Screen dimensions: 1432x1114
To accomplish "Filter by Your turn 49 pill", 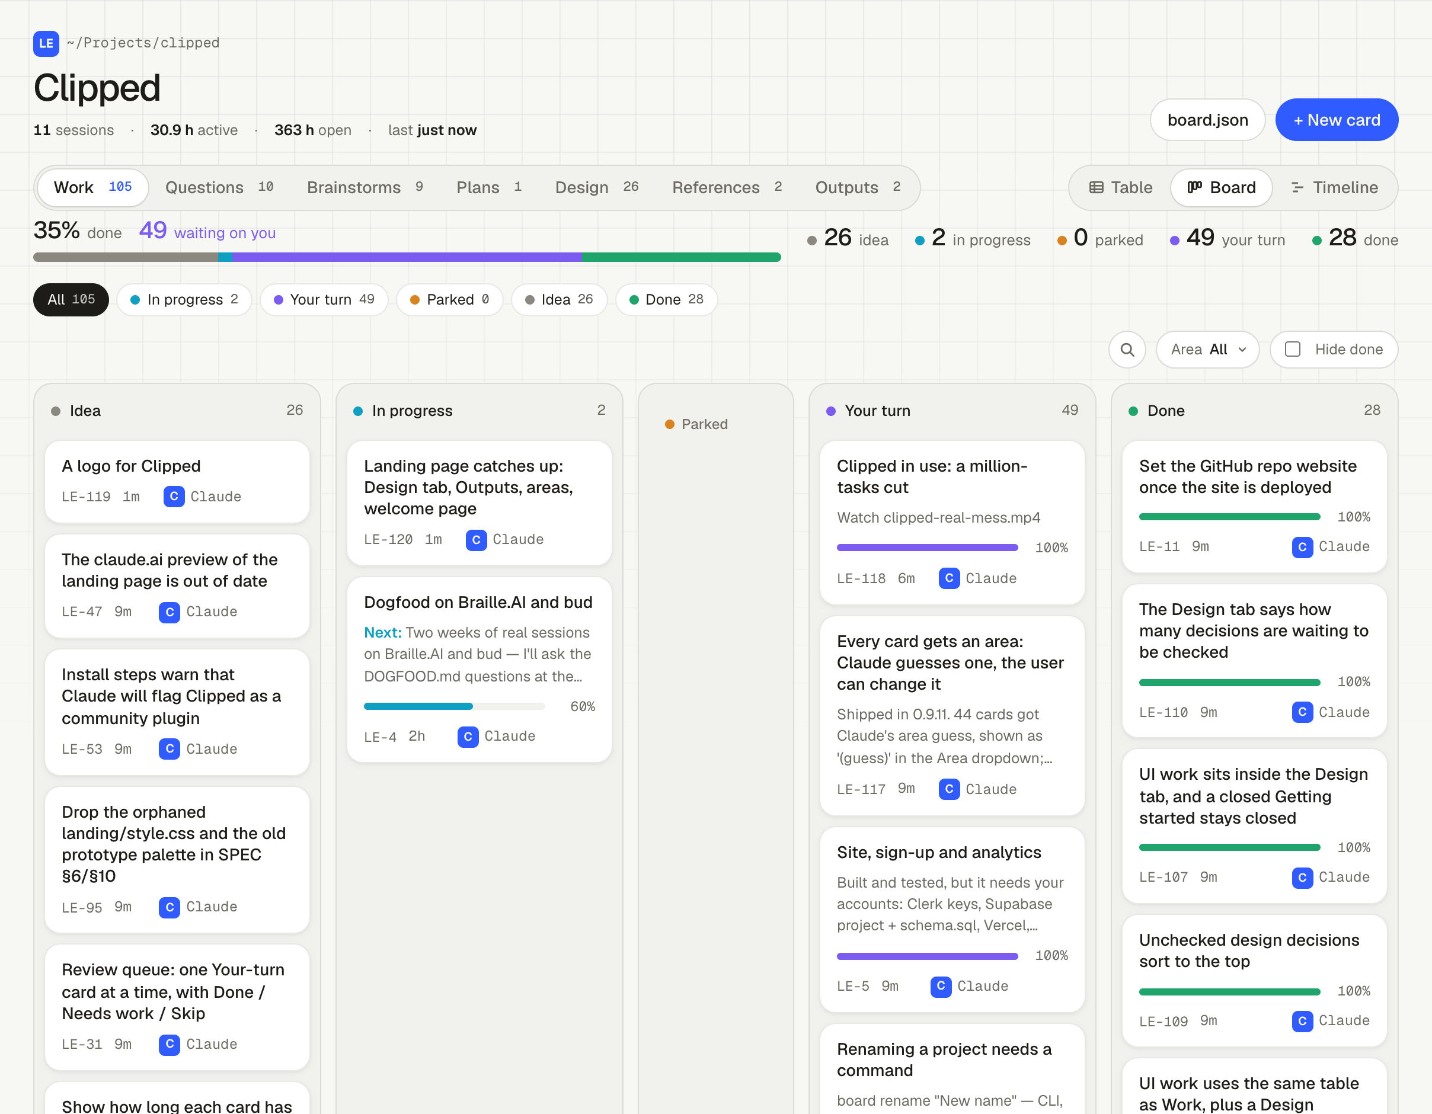I will [324, 300].
